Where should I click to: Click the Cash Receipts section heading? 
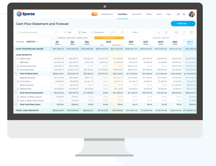pos(24,55)
